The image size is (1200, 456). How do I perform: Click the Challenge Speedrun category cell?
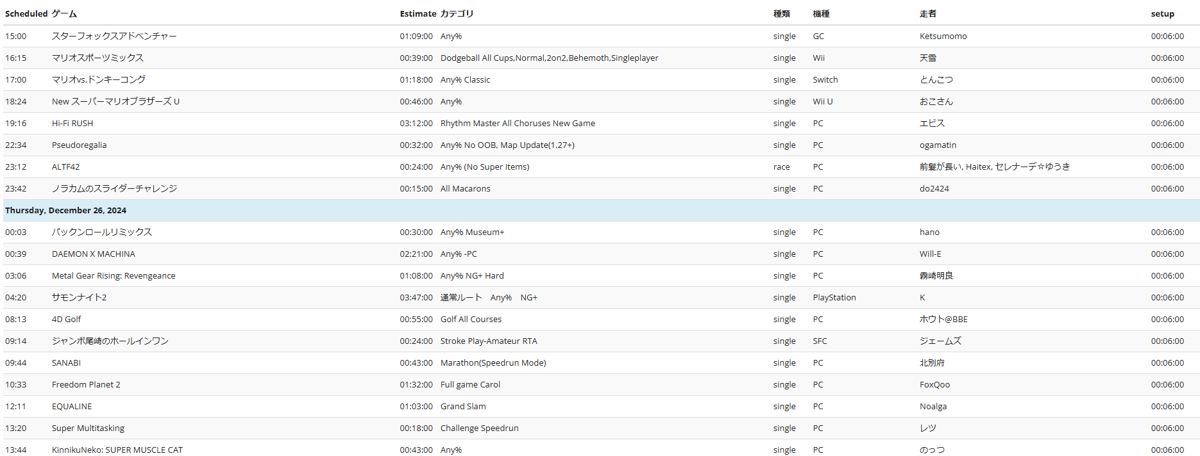tap(480, 428)
